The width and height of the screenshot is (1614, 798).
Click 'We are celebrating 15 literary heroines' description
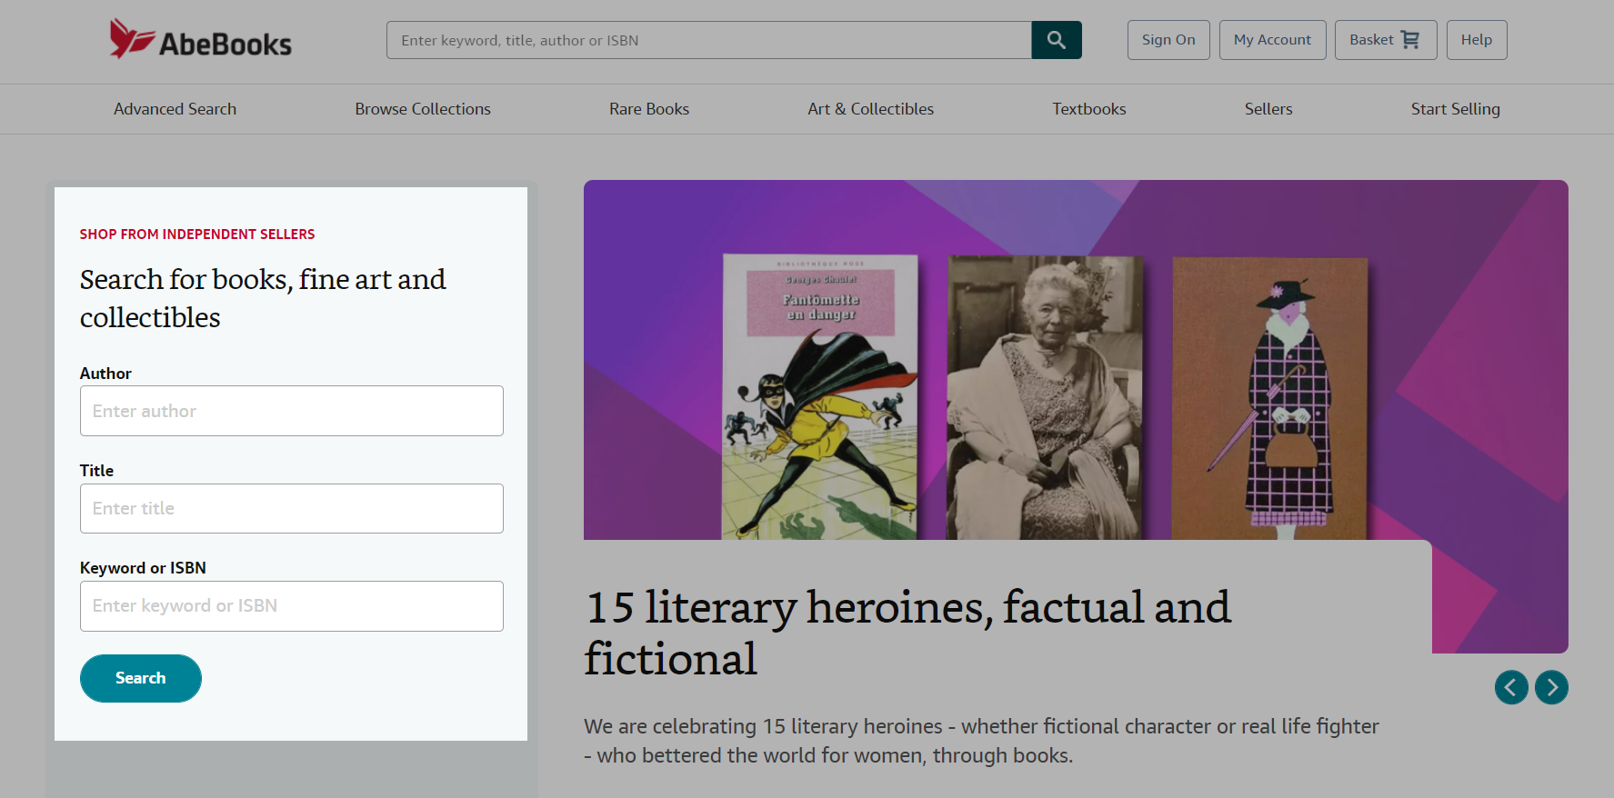(x=981, y=741)
